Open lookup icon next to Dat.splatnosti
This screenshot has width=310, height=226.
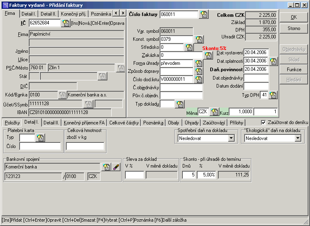point(273,61)
